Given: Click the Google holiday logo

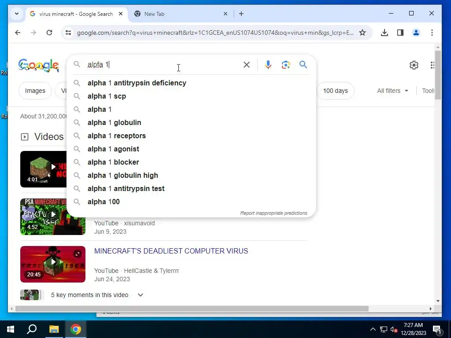Looking at the screenshot, I should click(x=39, y=65).
